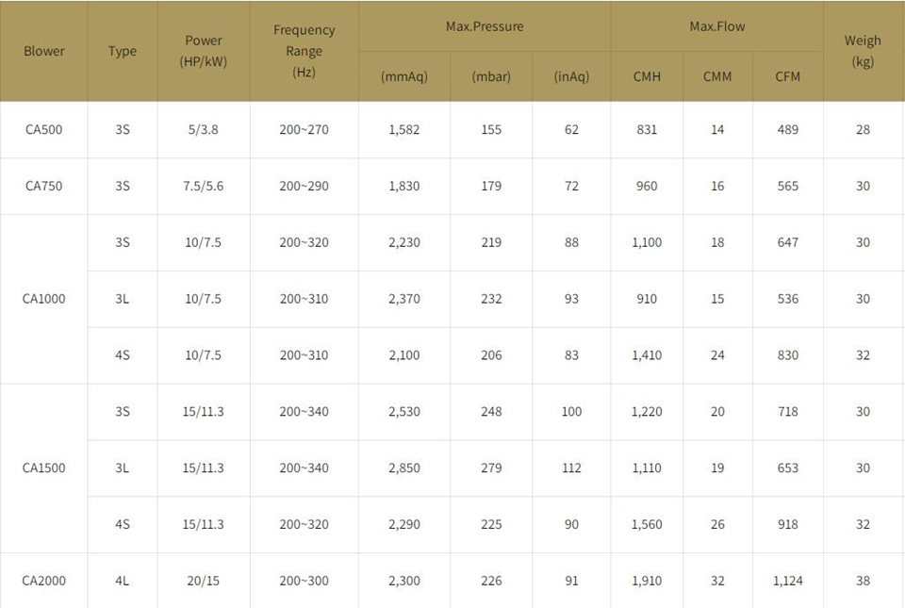Click the Type column header
The image size is (905, 608).
(x=123, y=51)
